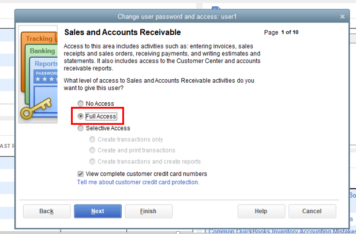Pick Create transactions only option
356x234 pixels.
click(x=92, y=139)
